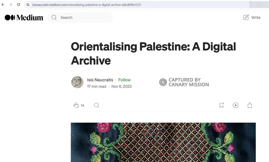
Task: Follow the author Isis Naucratis
Action: click(x=124, y=80)
